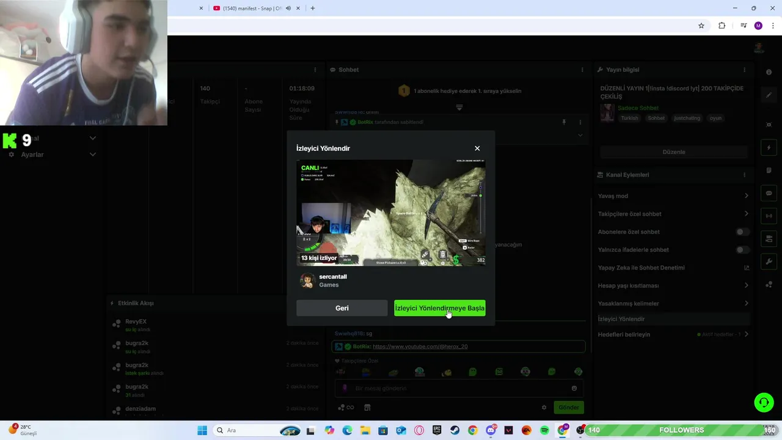Screen dimensions: 782x440
Task: Expand the Ayarlar section chevron
Action: click(92, 155)
